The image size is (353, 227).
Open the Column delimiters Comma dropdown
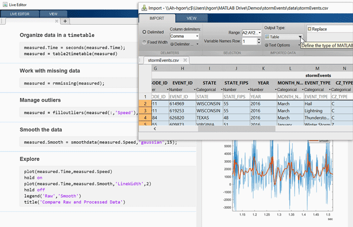pos(184,36)
